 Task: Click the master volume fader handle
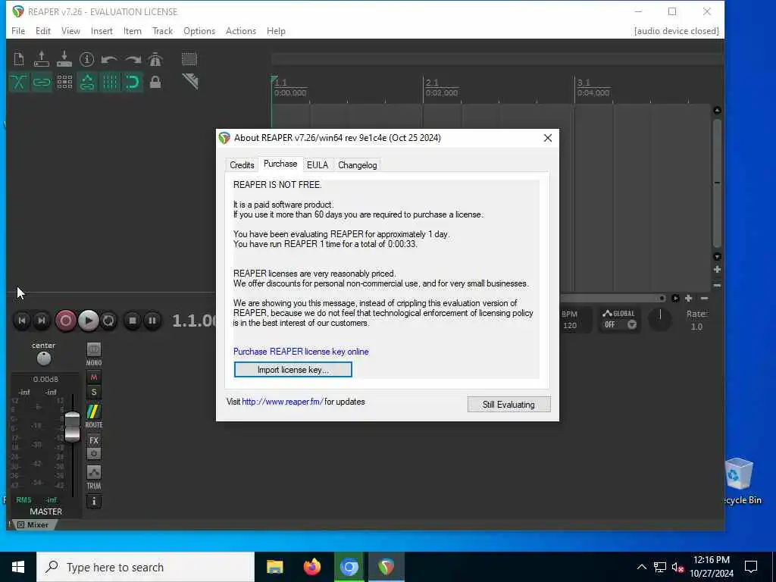(72, 427)
